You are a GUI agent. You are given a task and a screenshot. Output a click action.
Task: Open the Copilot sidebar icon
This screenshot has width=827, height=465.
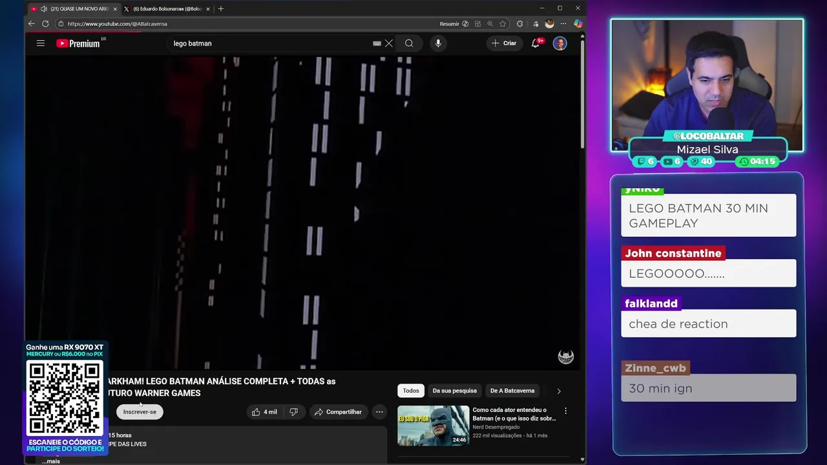pyautogui.click(x=578, y=24)
